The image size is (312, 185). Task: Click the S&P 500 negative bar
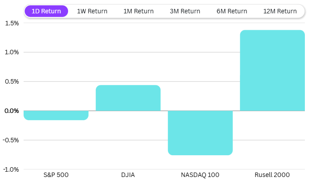56,115
